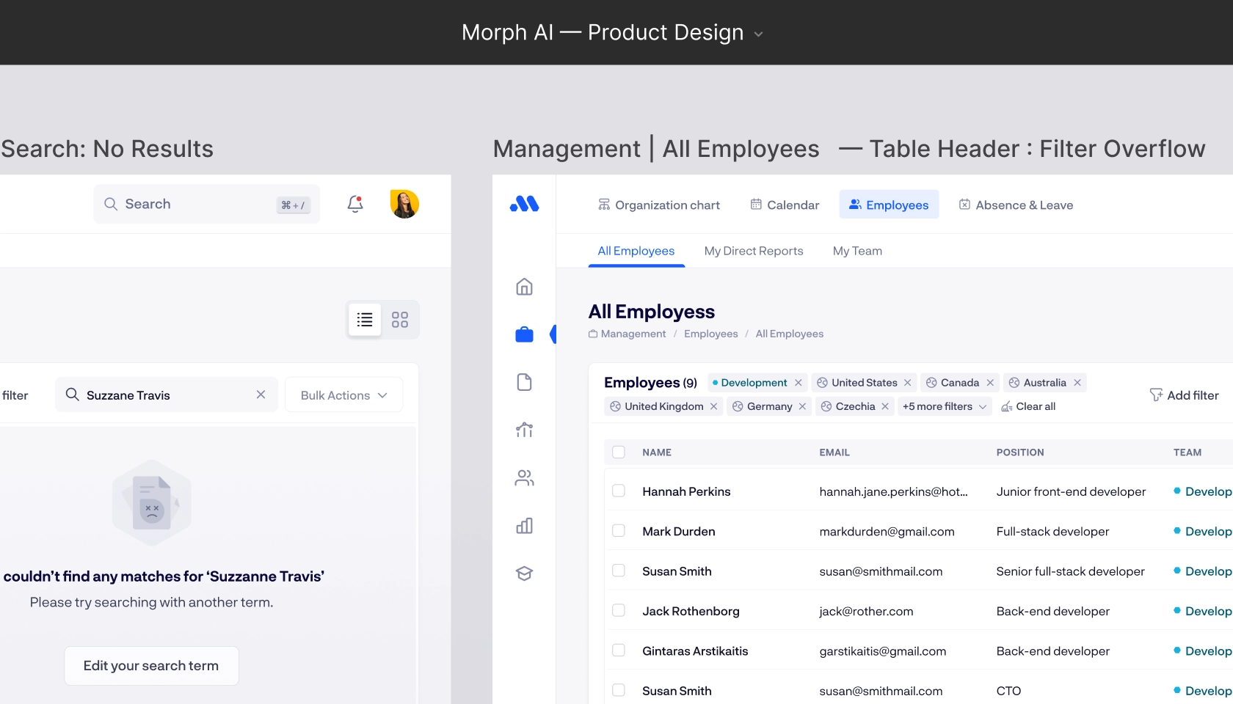
Task: Select the Employees tab
Action: [889, 205]
